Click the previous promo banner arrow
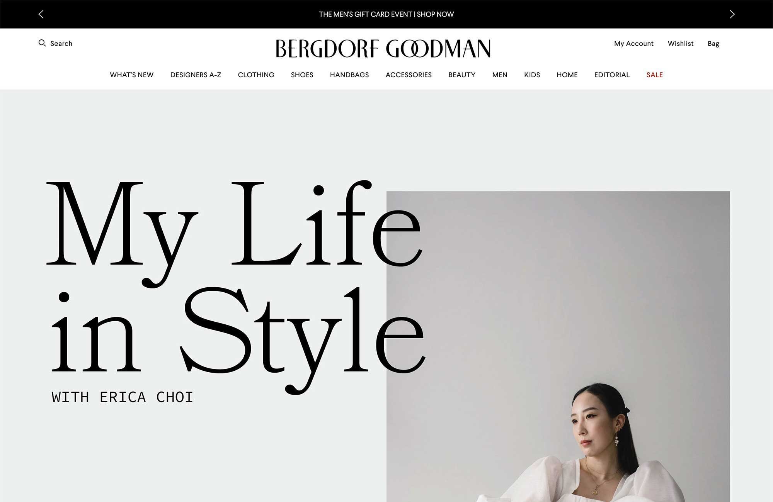Image resolution: width=773 pixels, height=502 pixels. (x=41, y=14)
